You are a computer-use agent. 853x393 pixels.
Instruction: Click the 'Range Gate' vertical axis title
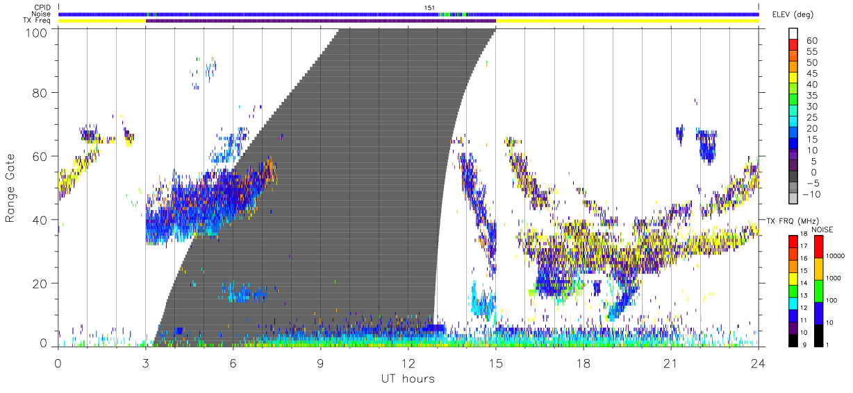tap(10, 187)
